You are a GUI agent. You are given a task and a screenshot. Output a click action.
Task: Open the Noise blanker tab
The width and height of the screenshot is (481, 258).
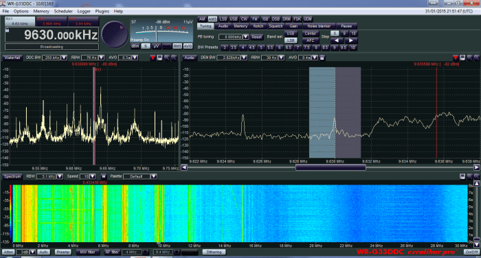319,26
